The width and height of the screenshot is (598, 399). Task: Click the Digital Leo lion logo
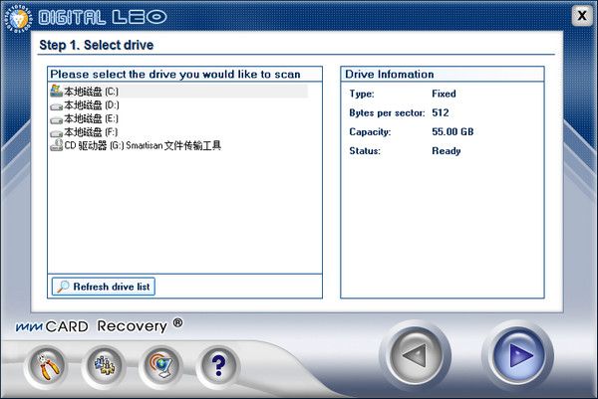18,18
